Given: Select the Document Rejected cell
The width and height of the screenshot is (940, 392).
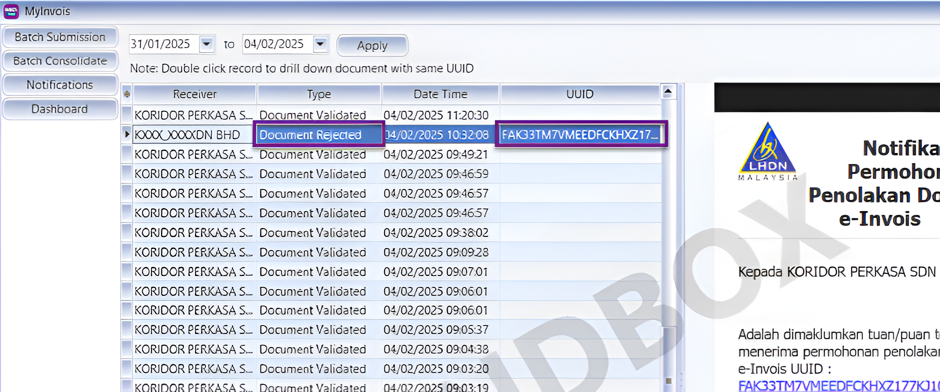Looking at the screenshot, I should pos(318,134).
